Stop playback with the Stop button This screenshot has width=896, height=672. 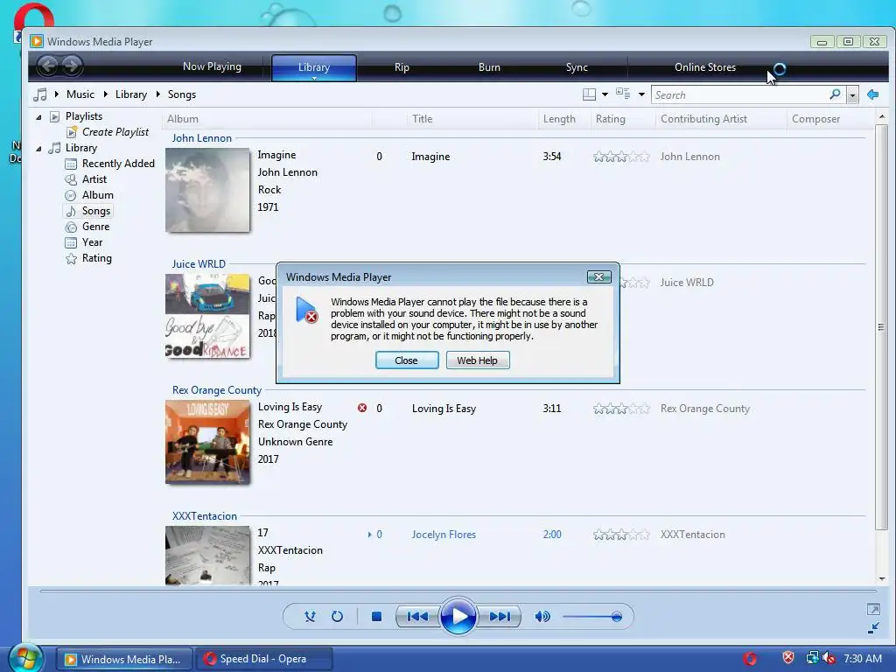click(x=376, y=617)
